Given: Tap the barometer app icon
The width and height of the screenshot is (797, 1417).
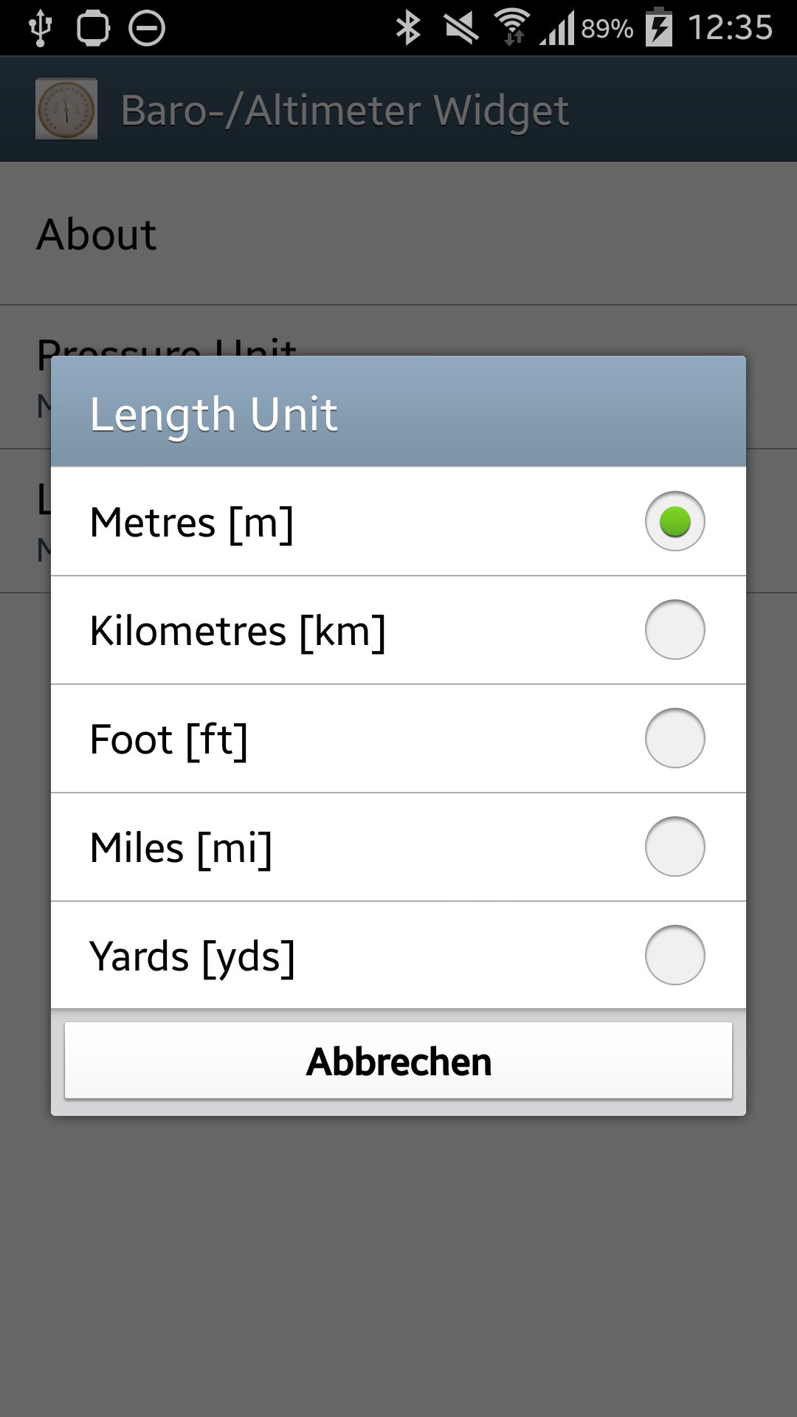Looking at the screenshot, I should [x=66, y=109].
